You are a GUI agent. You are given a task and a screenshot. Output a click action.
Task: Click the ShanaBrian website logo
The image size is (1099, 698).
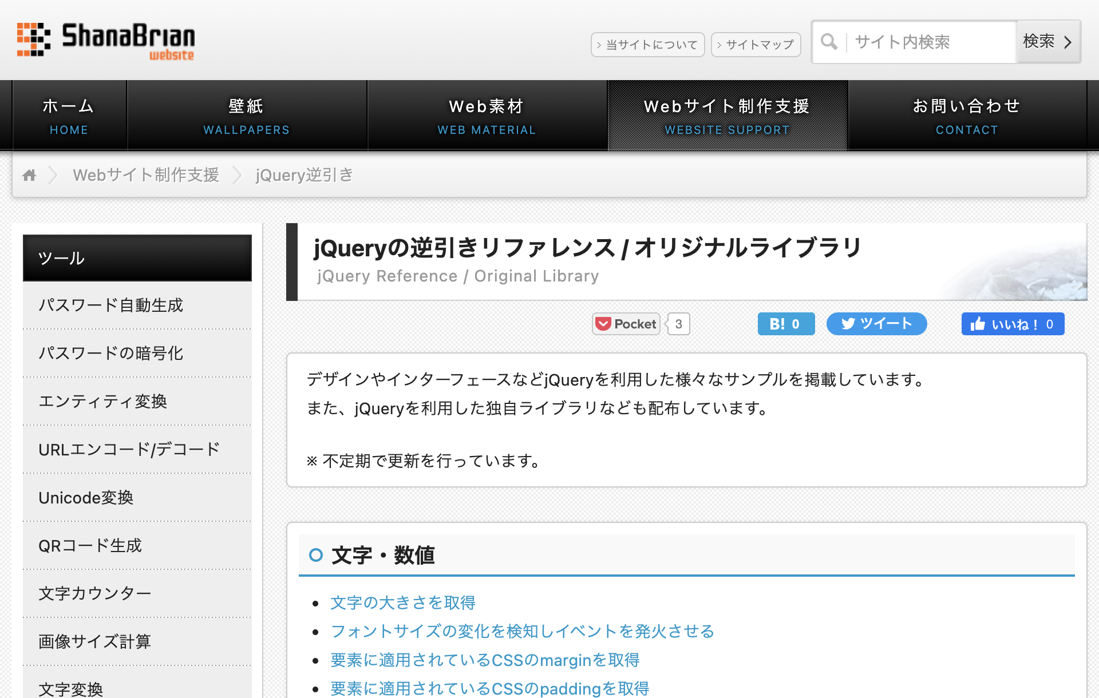tap(106, 40)
